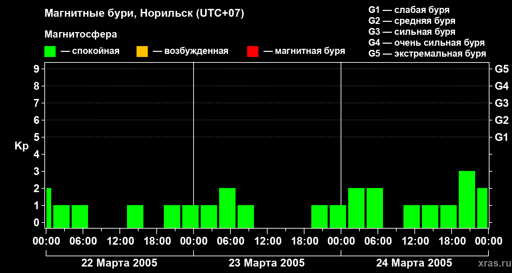The height and width of the screenshot is (273, 512).
Task: Click the narrow Kp 2 bar starting 22 Марта
Action: click(48, 208)
